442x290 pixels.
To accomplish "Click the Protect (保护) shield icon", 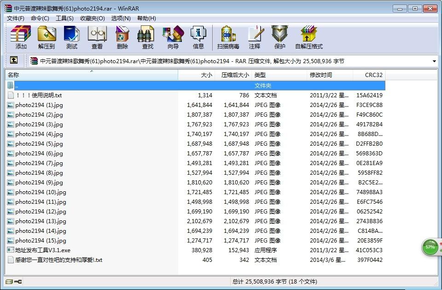I will click(x=280, y=37).
